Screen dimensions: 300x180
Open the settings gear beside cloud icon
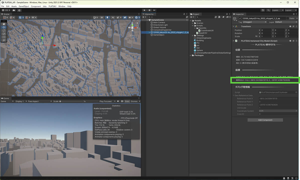click(19, 10)
